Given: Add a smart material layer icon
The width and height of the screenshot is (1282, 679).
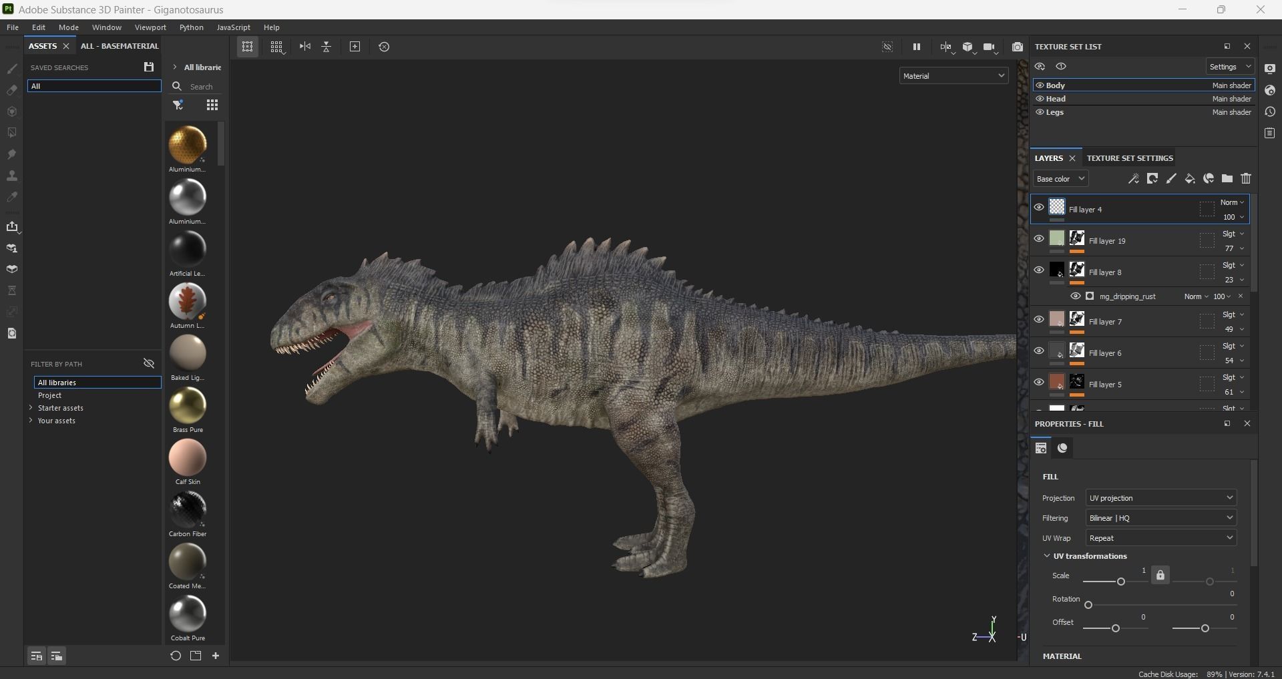Looking at the screenshot, I should pos(1209,178).
